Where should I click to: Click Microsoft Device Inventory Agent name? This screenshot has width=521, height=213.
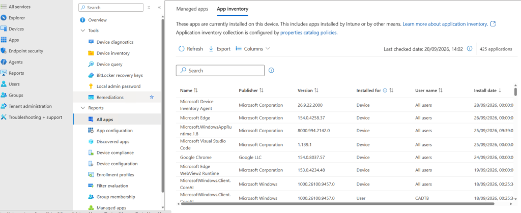click(x=197, y=105)
